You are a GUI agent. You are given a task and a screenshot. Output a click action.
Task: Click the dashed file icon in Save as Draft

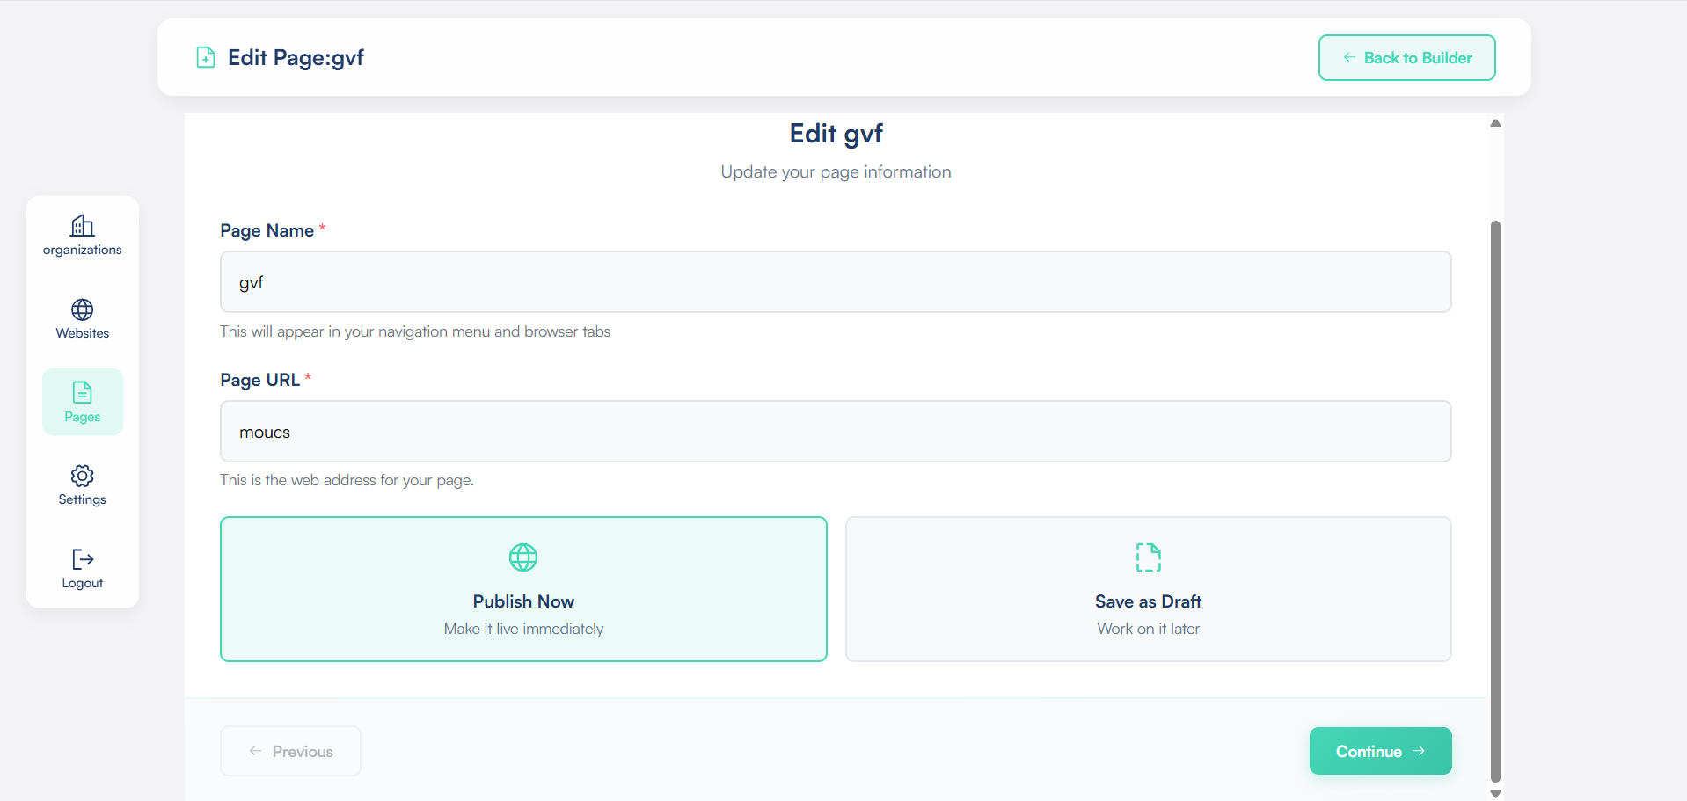1148,557
